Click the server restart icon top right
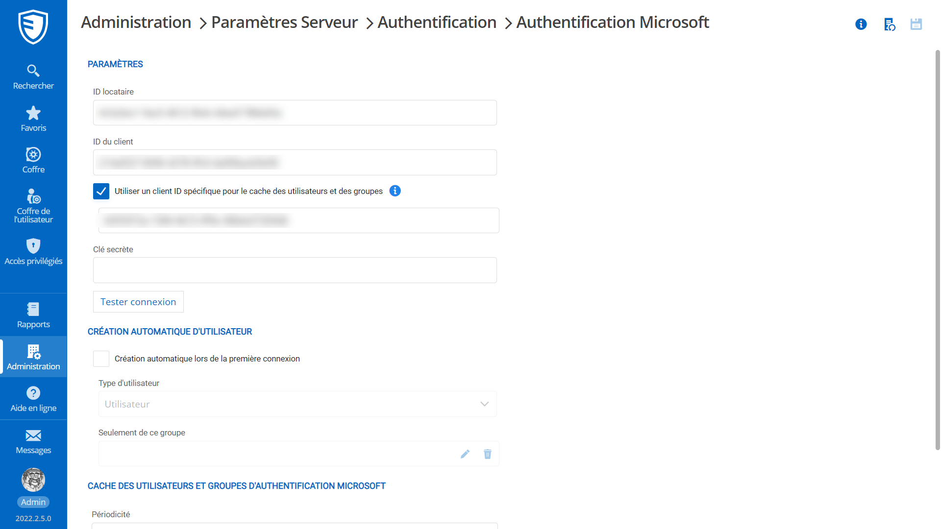This screenshot has width=941, height=529. (890, 24)
